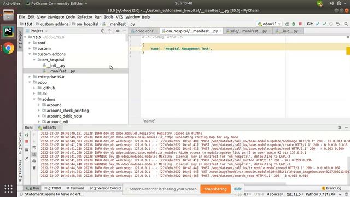This screenshot has height=197, width=350.
Task: Open odoo15 run configuration dropdown
Action: tap(269, 24)
